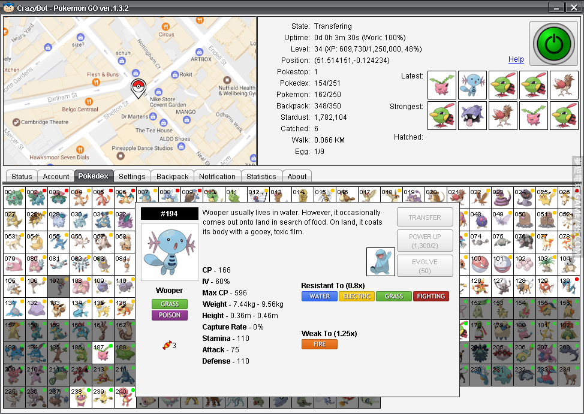The width and height of the screenshot is (584, 414).
Task: Select Pokedex entry 023 Ekans
Action: [502, 198]
